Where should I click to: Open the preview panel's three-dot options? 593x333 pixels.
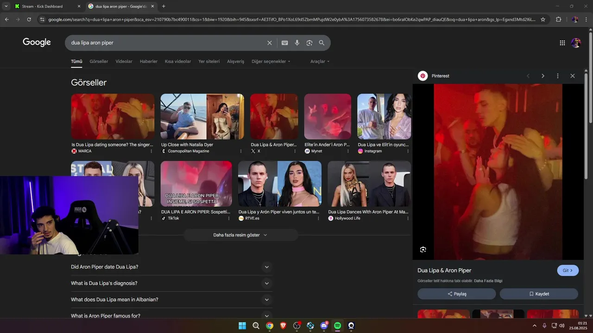pos(558,76)
